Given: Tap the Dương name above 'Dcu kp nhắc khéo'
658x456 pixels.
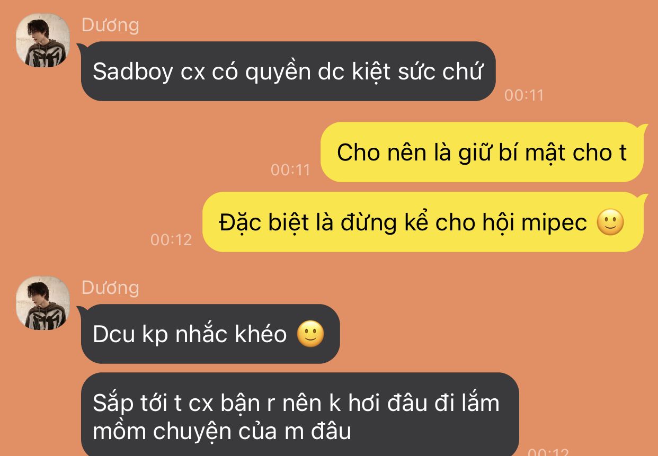Looking at the screenshot, I should pos(110,288).
